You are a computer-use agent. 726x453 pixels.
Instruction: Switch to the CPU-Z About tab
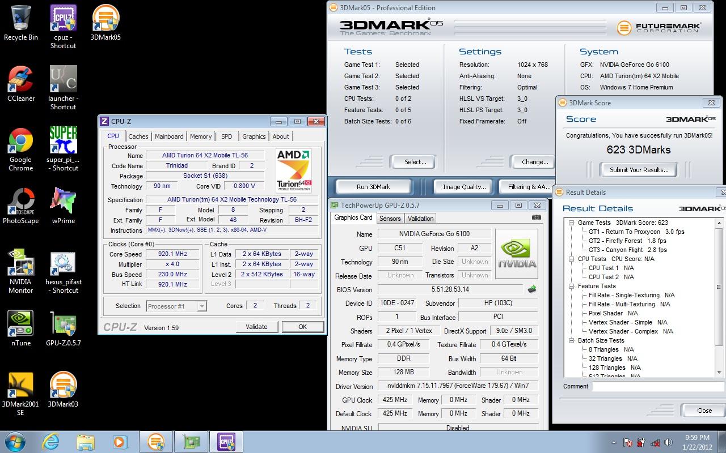(x=281, y=136)
